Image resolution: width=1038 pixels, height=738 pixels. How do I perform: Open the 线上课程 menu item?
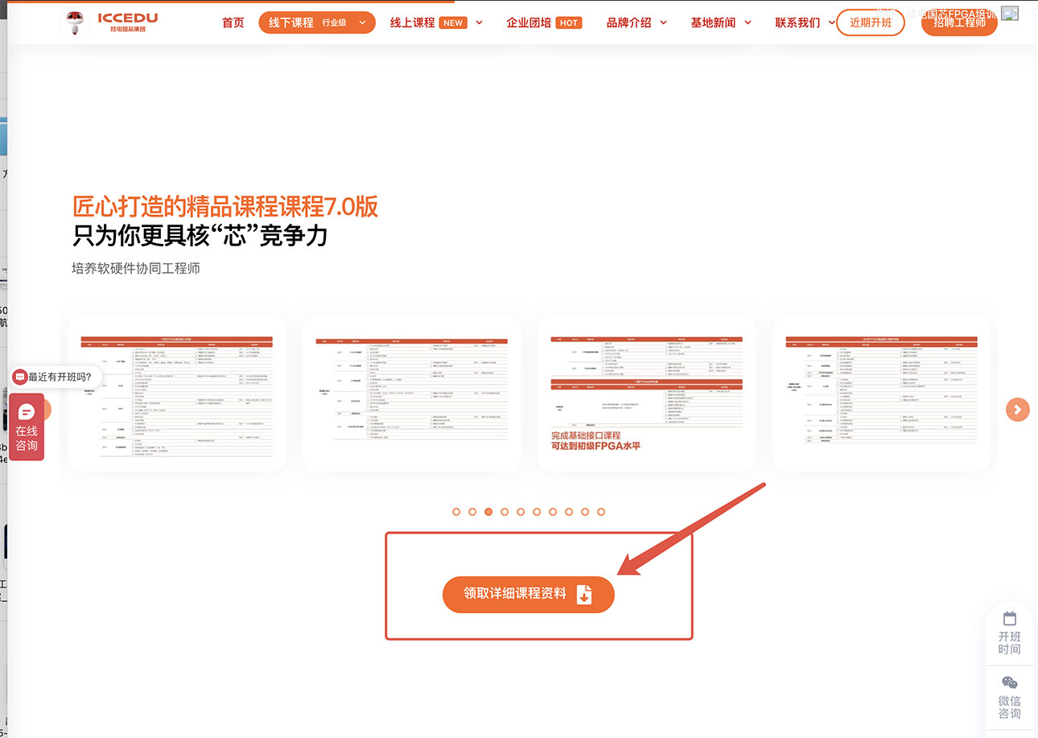(x=414, y=23)
